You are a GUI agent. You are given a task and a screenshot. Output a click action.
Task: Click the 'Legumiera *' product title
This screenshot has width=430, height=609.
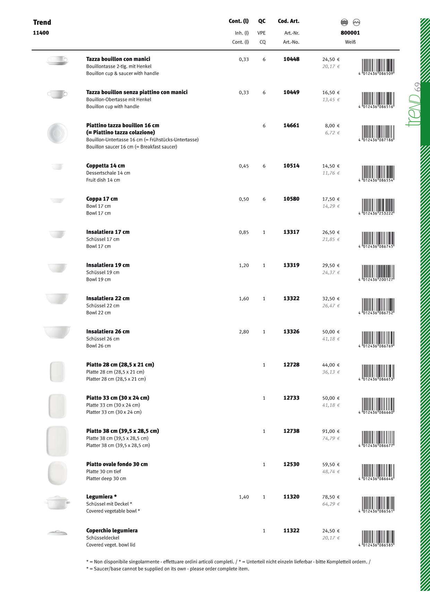(x=101, y=497)
